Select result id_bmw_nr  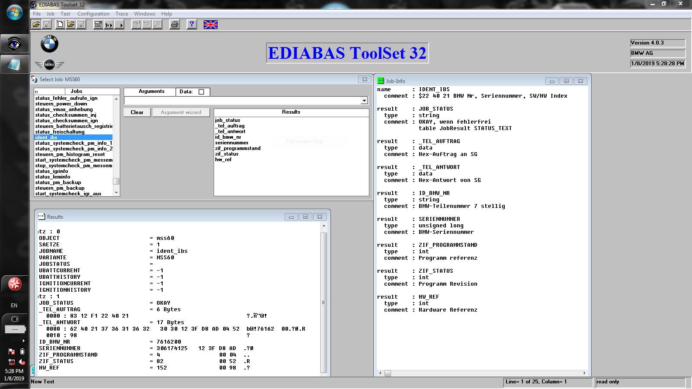coord(228,137)
